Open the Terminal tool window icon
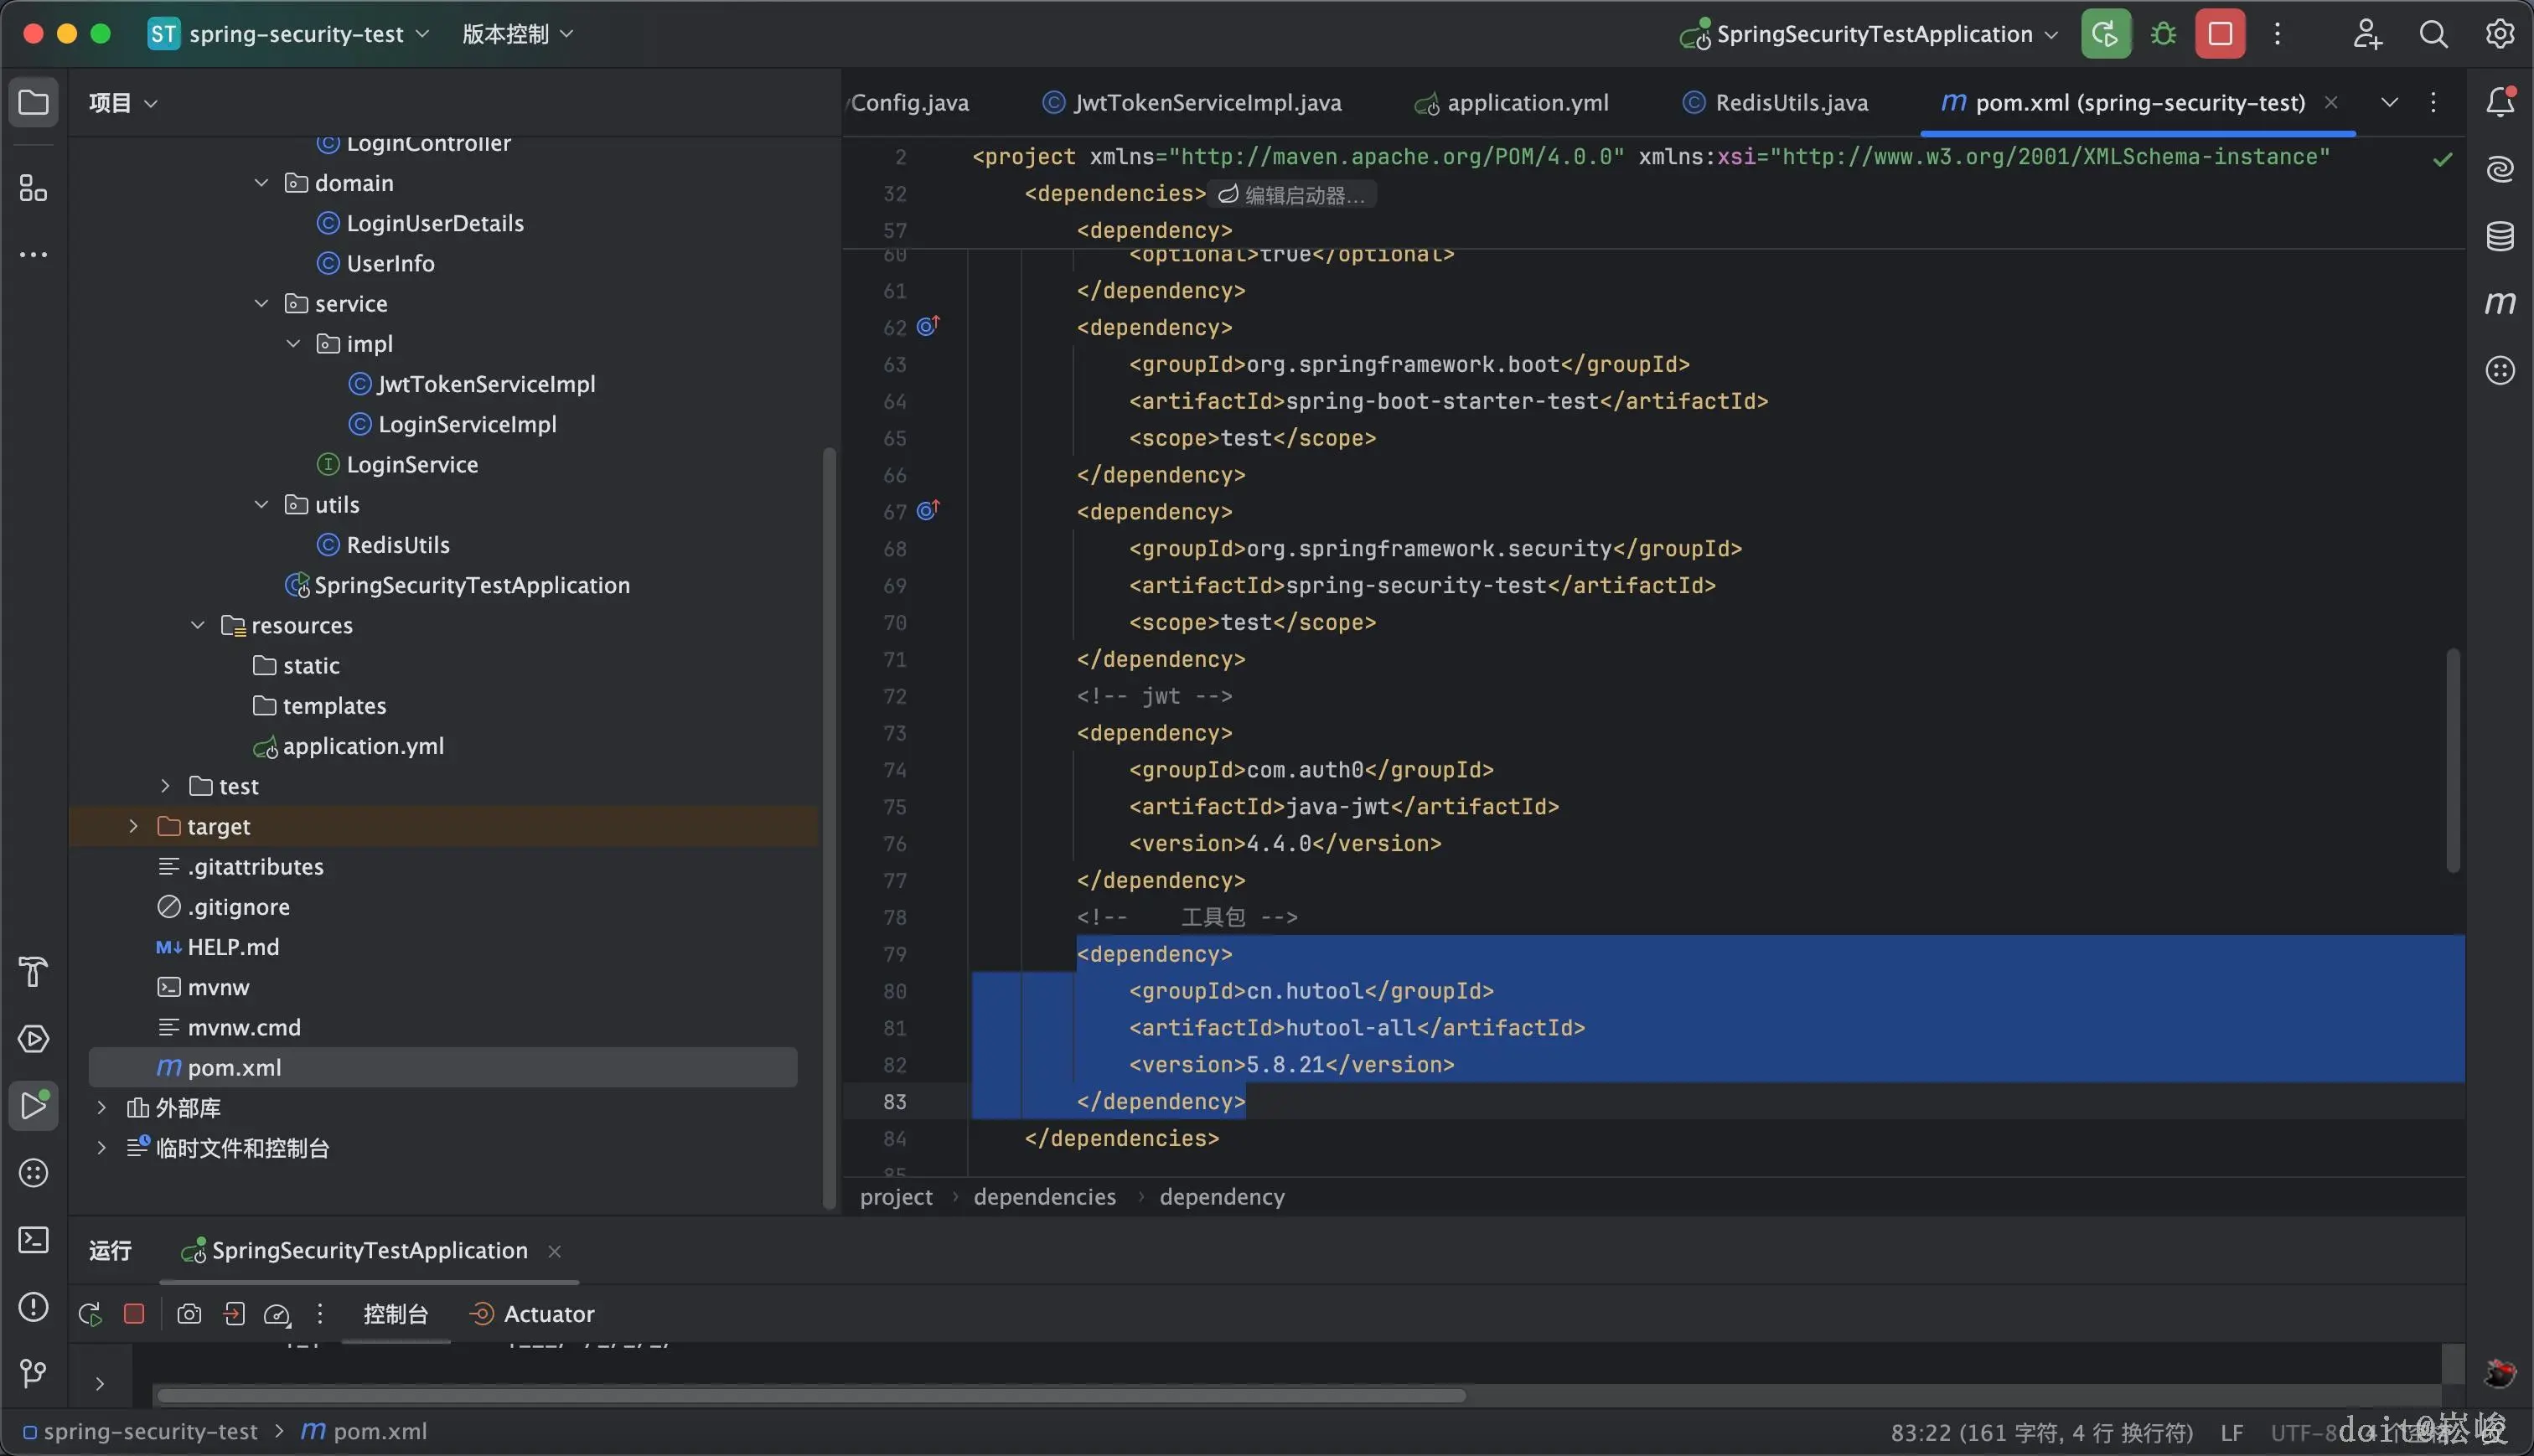2534x1456 pixels. pyautogui.click(x=33, y=1240)
